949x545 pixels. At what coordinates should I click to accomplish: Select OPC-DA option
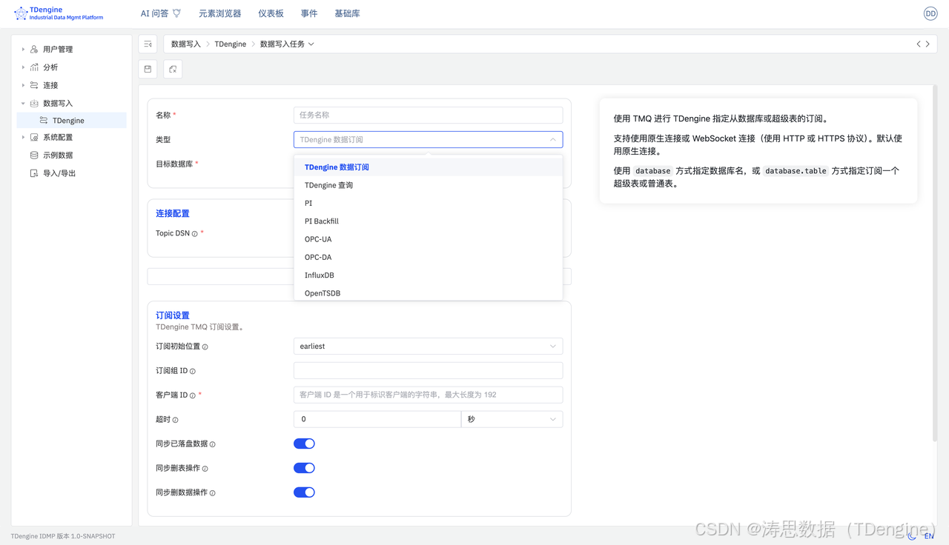point(428,257)
